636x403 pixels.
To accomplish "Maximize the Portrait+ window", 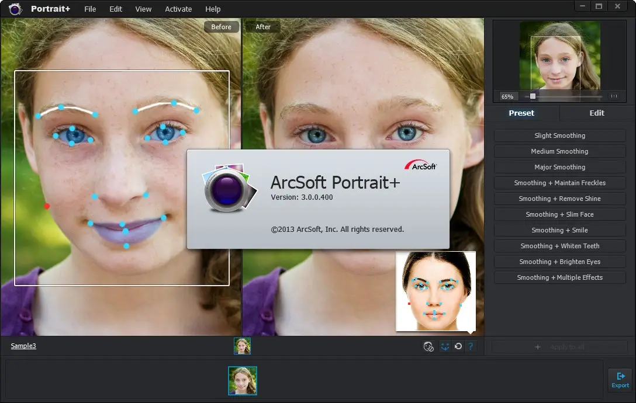I will (599, 6).
